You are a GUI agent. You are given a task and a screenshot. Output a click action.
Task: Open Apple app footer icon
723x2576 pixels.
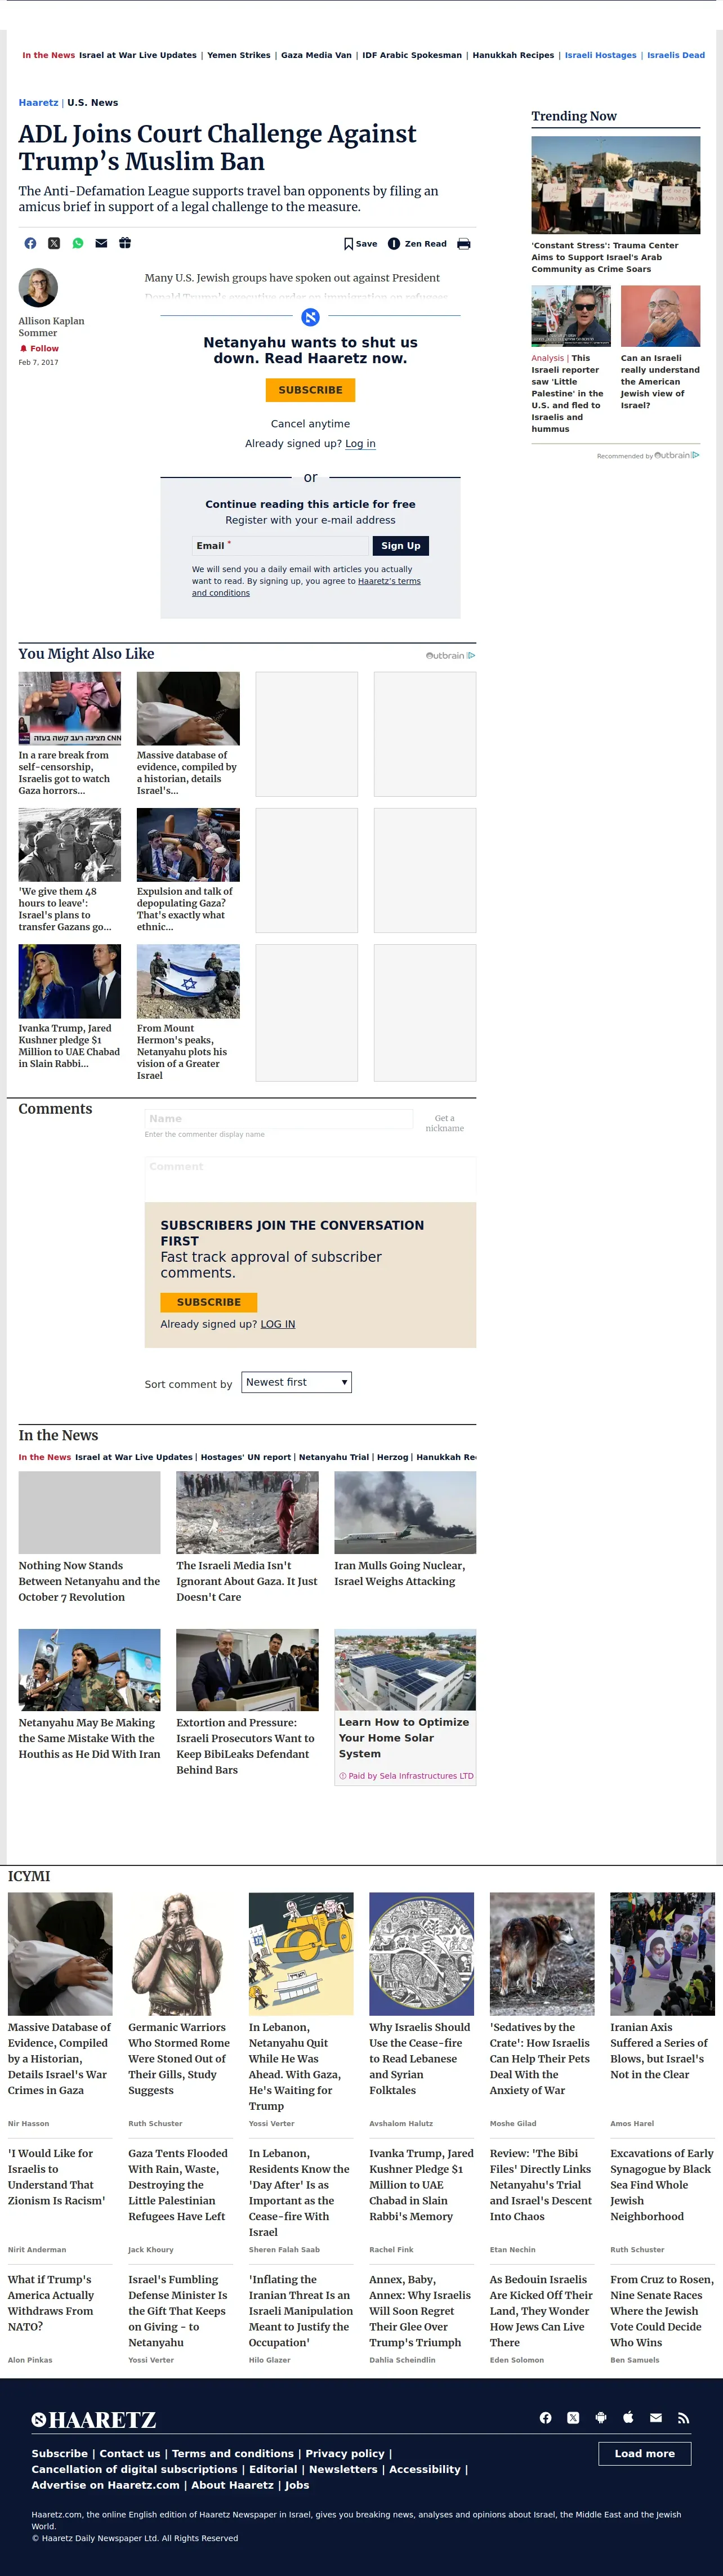pos(628,2418)
